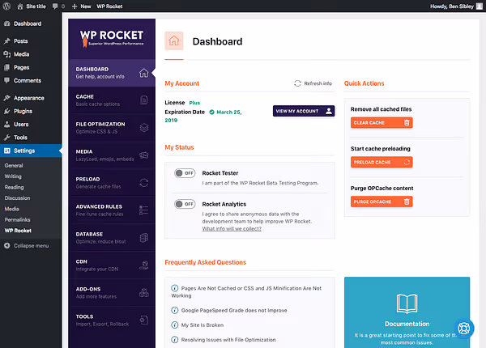Open Writing settings submenu
486x348 pixels.
(13, 176)
